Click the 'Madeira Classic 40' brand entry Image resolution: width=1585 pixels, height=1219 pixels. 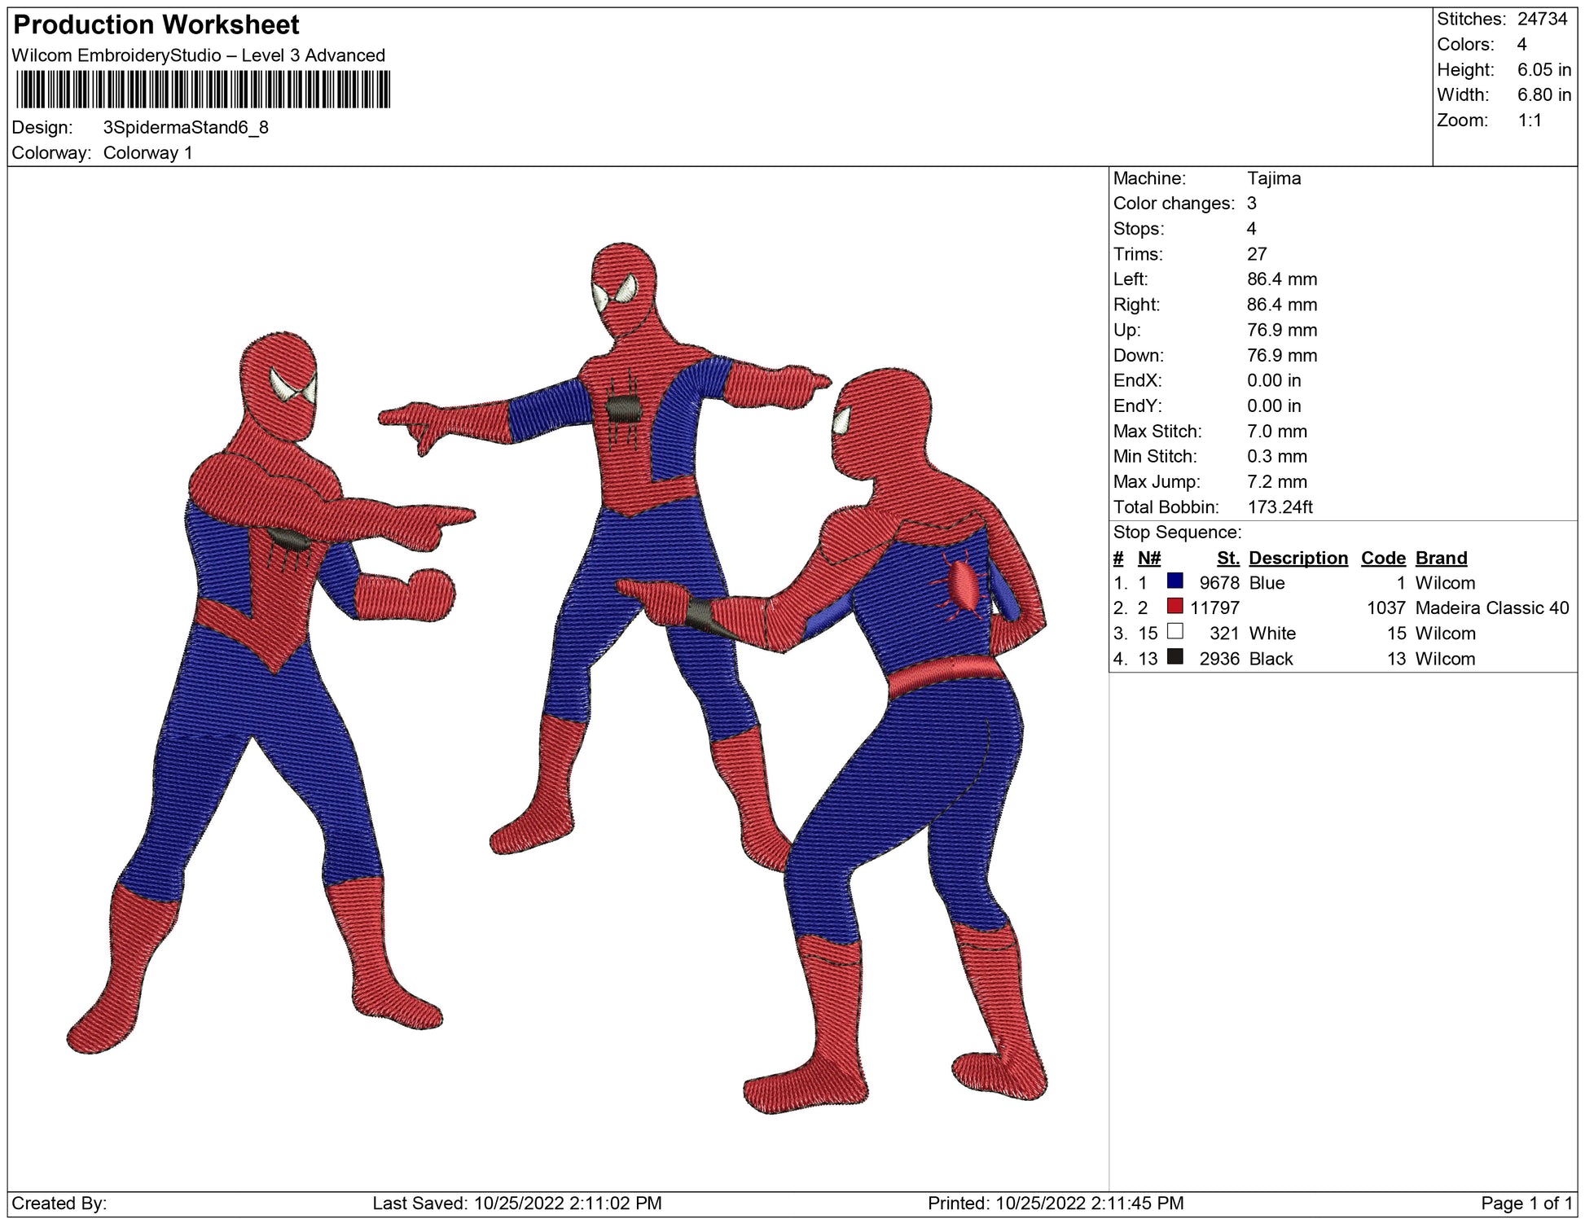pyautogui.click(x=1491, y=608)
